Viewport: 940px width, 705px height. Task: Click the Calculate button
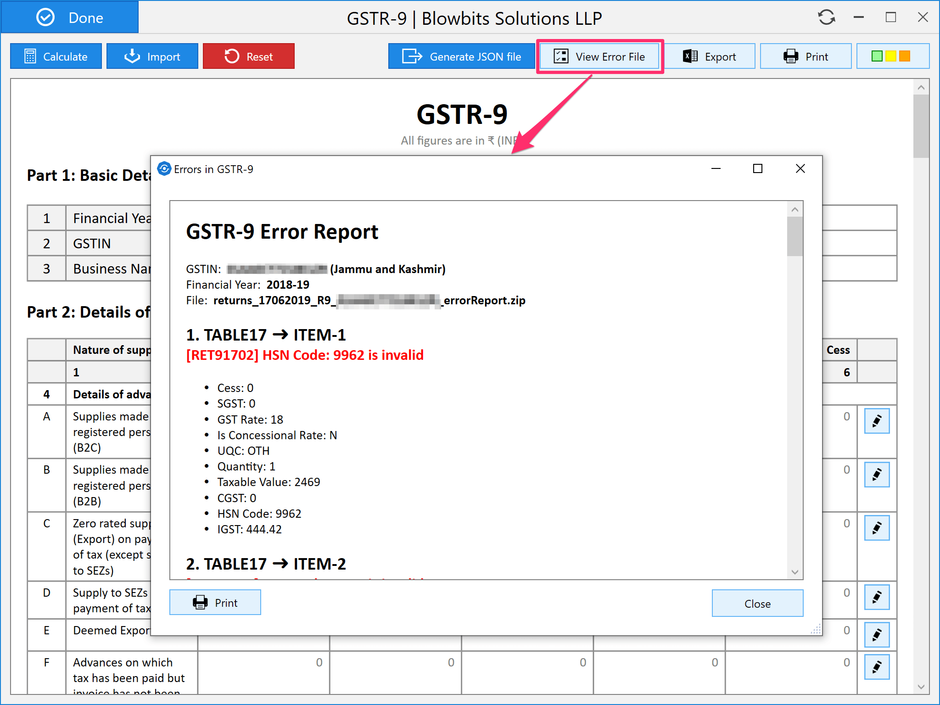click(56, 56)
